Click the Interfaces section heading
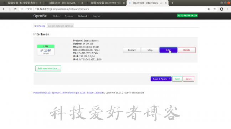The height and width of the screenshot is (129, 231). (41, 34)
